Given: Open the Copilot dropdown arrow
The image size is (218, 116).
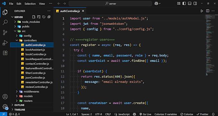Looking at the screenshot, I should coord(160,4).
